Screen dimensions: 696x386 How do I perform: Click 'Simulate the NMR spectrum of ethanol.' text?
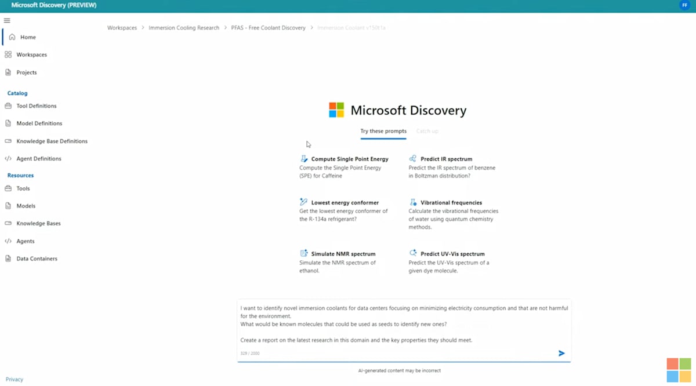coord(338,267)
